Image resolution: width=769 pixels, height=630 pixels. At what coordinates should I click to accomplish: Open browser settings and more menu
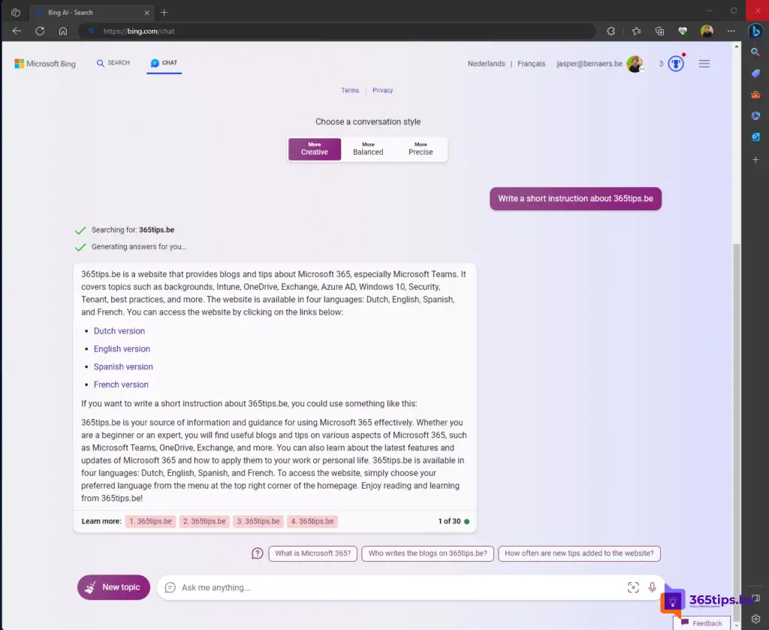[x=731, y=31]
